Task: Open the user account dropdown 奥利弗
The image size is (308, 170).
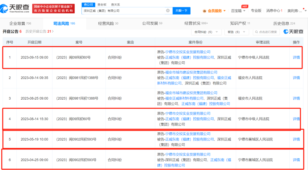Action: pos(296,11)
